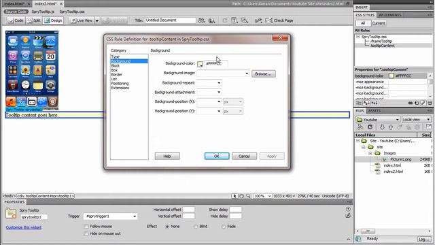Open the Live View options dropdown arrow

(97, 20)
